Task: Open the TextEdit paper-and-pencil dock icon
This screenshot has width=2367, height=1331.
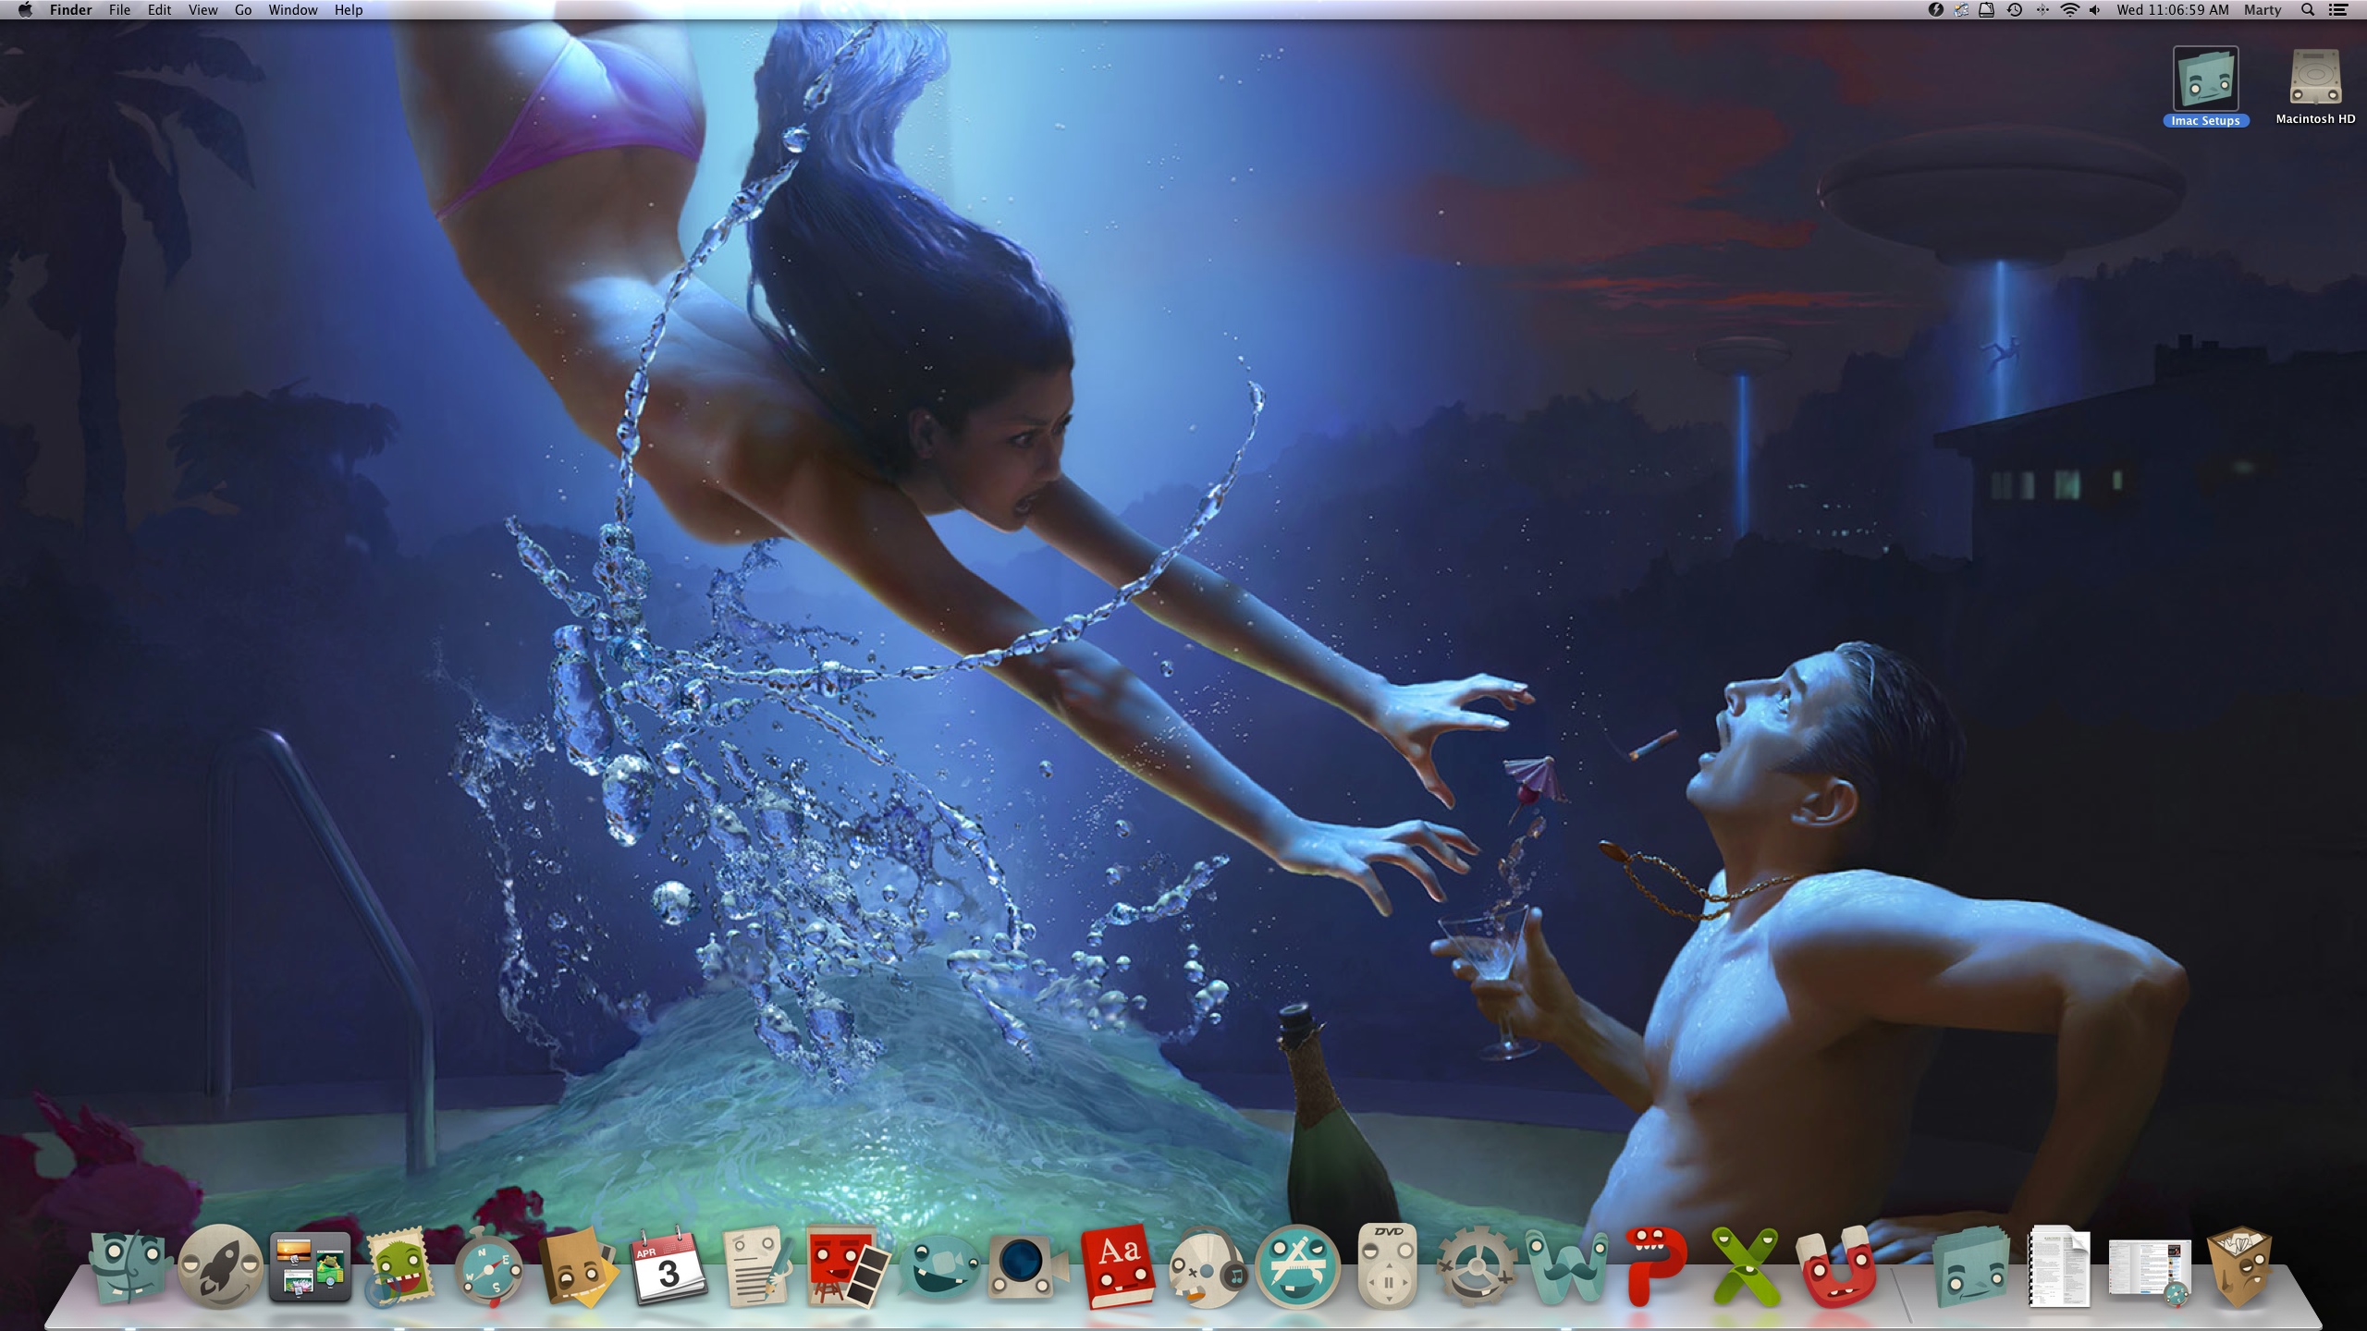Action: pyautogui.click(x=758, y=1266)
